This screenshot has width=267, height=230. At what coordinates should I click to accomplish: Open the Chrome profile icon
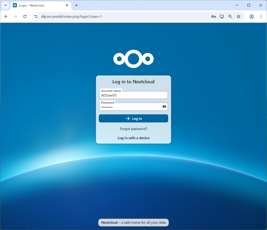click(251, 16)
